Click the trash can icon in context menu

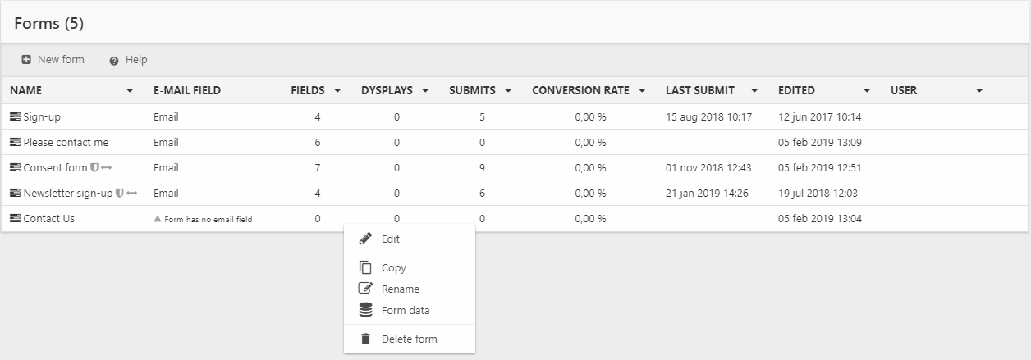[x=366, y=339]
